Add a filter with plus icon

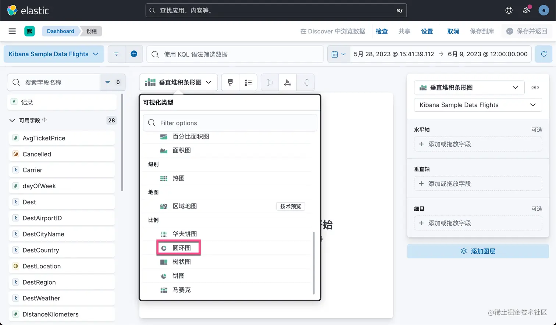(134, 54)
